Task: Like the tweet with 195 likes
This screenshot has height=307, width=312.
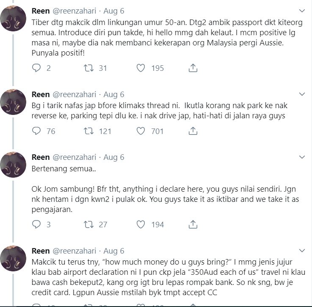Action: (141, 68)
